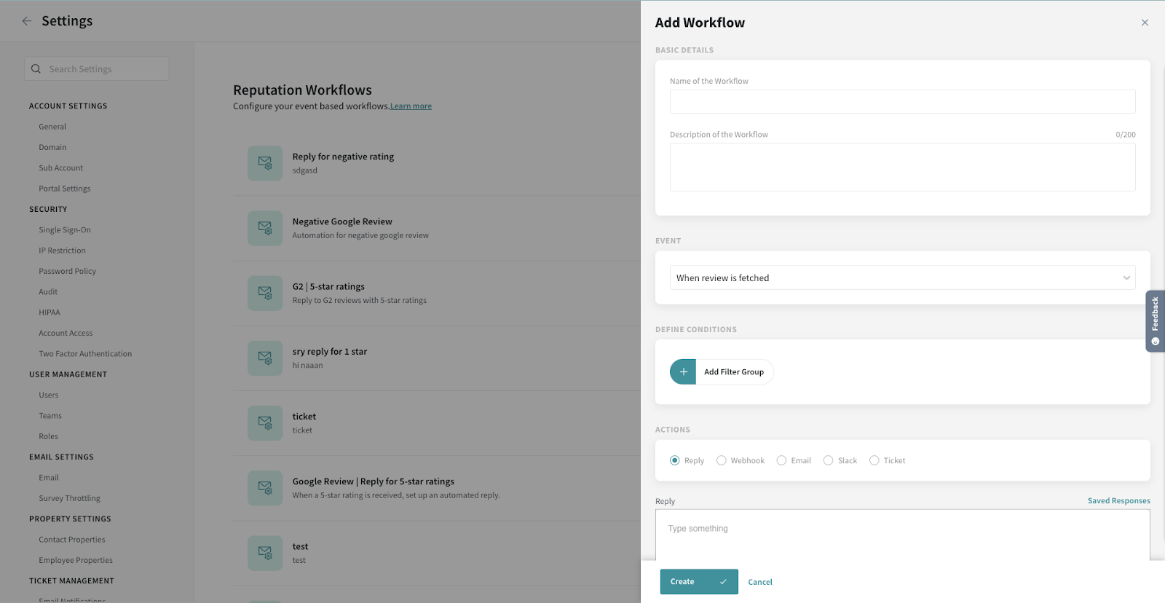Screen dimensions: 1165x603
Task: Click the Name of the Workflow field
Action: tap(901, 102)
